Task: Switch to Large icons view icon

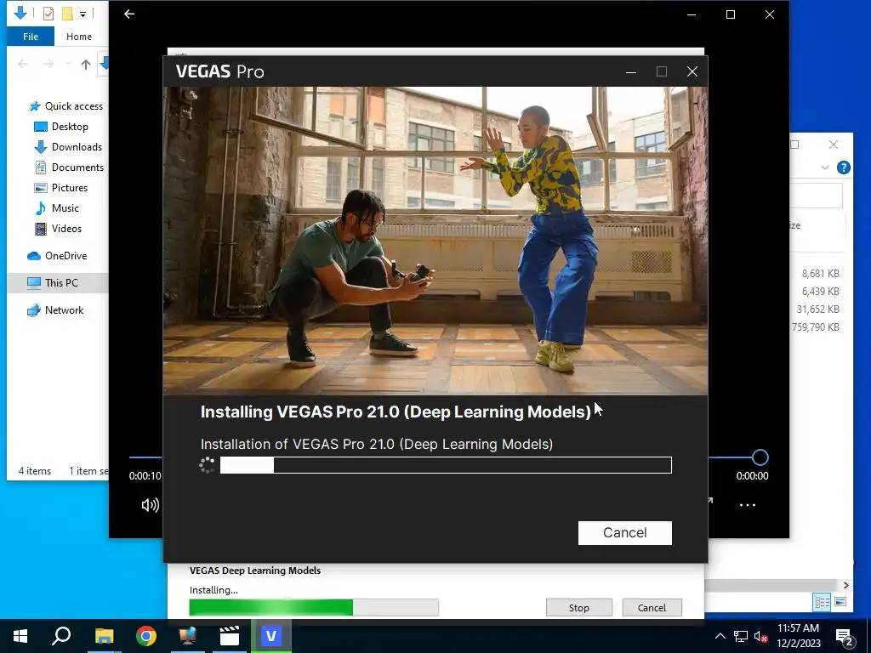Action: (840, 602)
